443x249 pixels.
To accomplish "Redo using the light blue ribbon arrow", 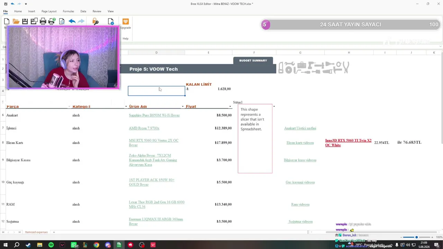I will click(81, 21).
